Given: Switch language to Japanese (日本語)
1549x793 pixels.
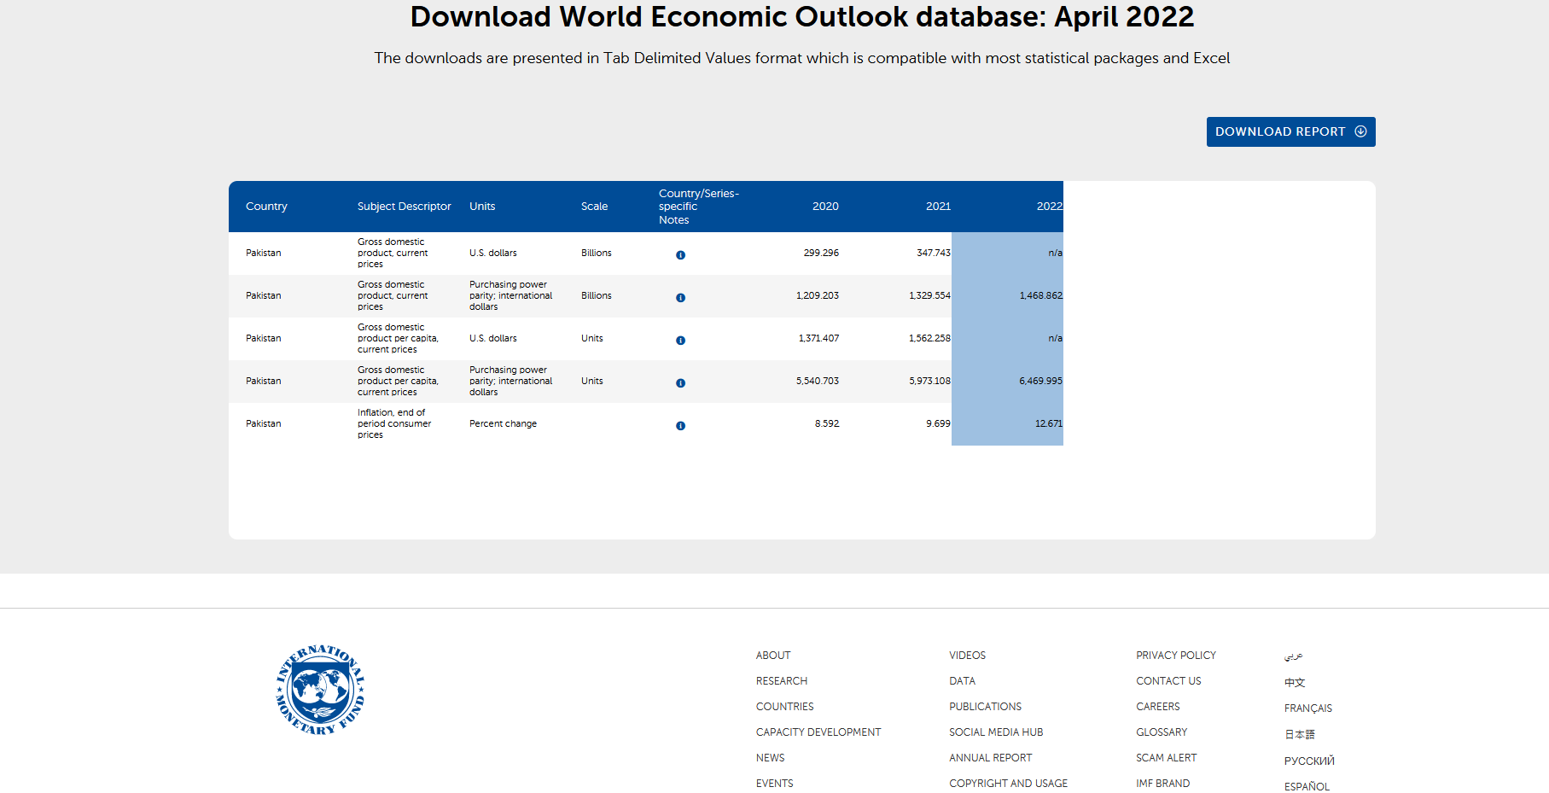Looking at the screenshot, I should [1300, 734].
